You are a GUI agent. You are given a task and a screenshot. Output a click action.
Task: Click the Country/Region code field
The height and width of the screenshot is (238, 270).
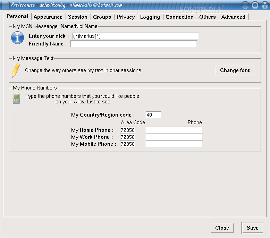[153, 115]
